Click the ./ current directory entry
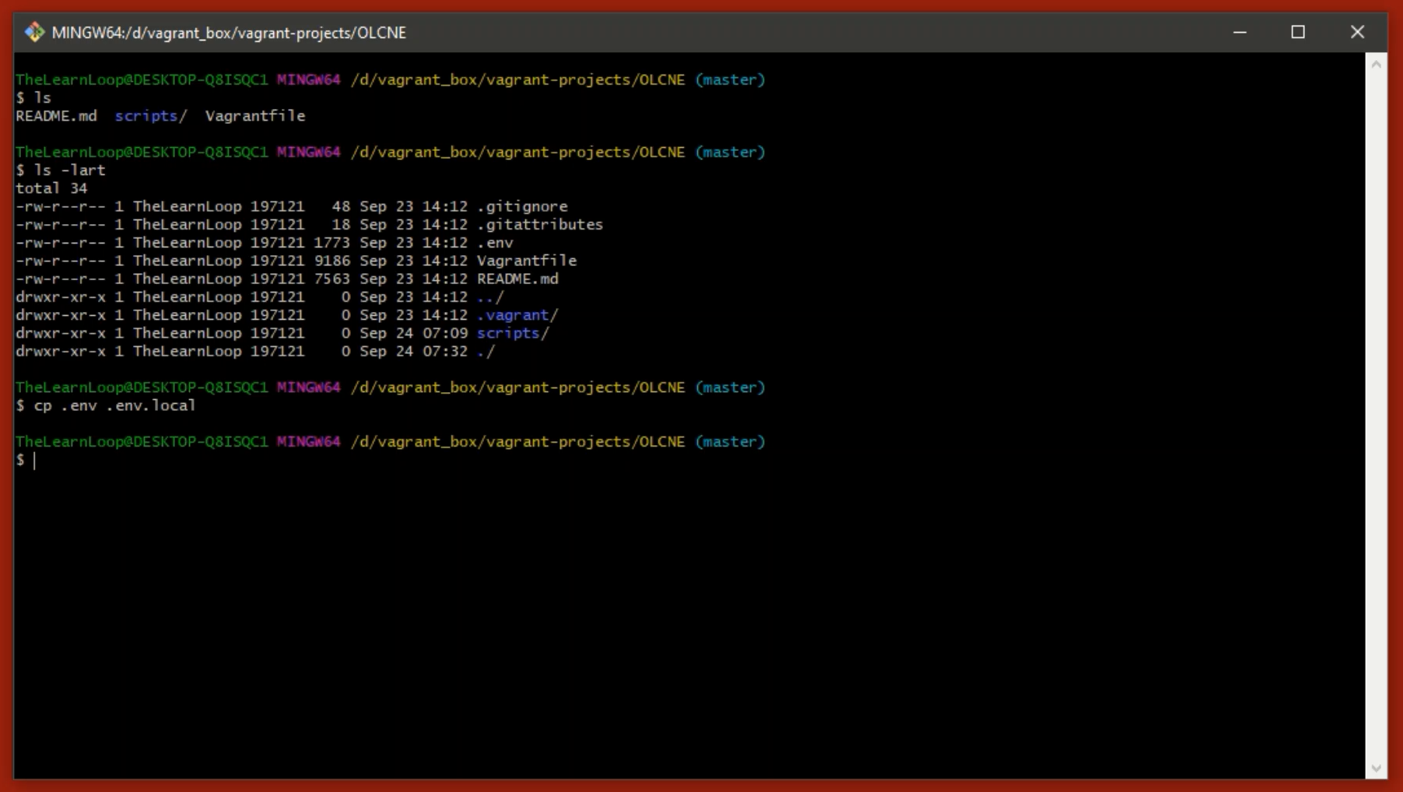This screenshot has width=1403, height=792. [486, 352]
